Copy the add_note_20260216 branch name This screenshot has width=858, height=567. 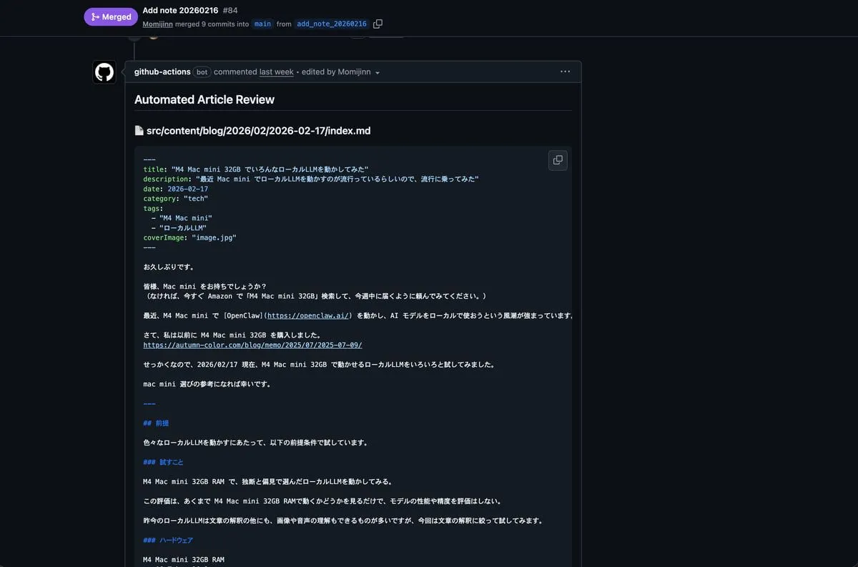[x=378, y=24]
